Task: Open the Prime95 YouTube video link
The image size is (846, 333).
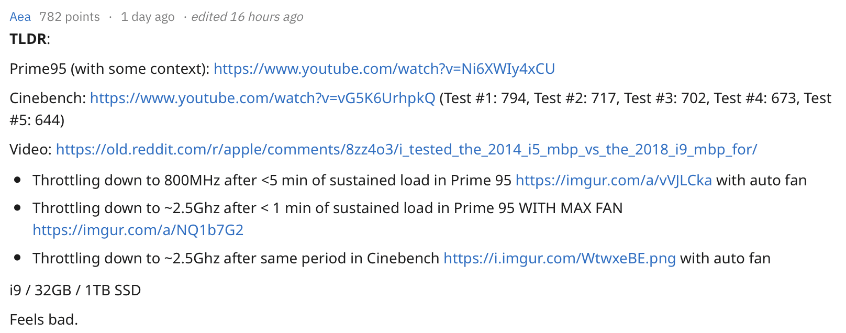Action: 384,69
